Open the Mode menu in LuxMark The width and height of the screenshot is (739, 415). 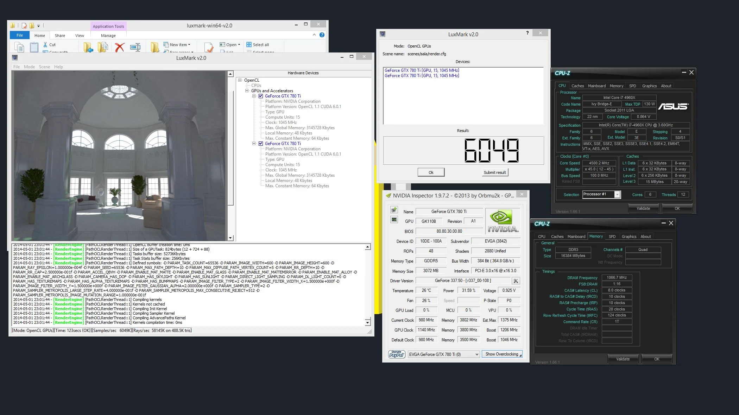click(x=29, y=67)
